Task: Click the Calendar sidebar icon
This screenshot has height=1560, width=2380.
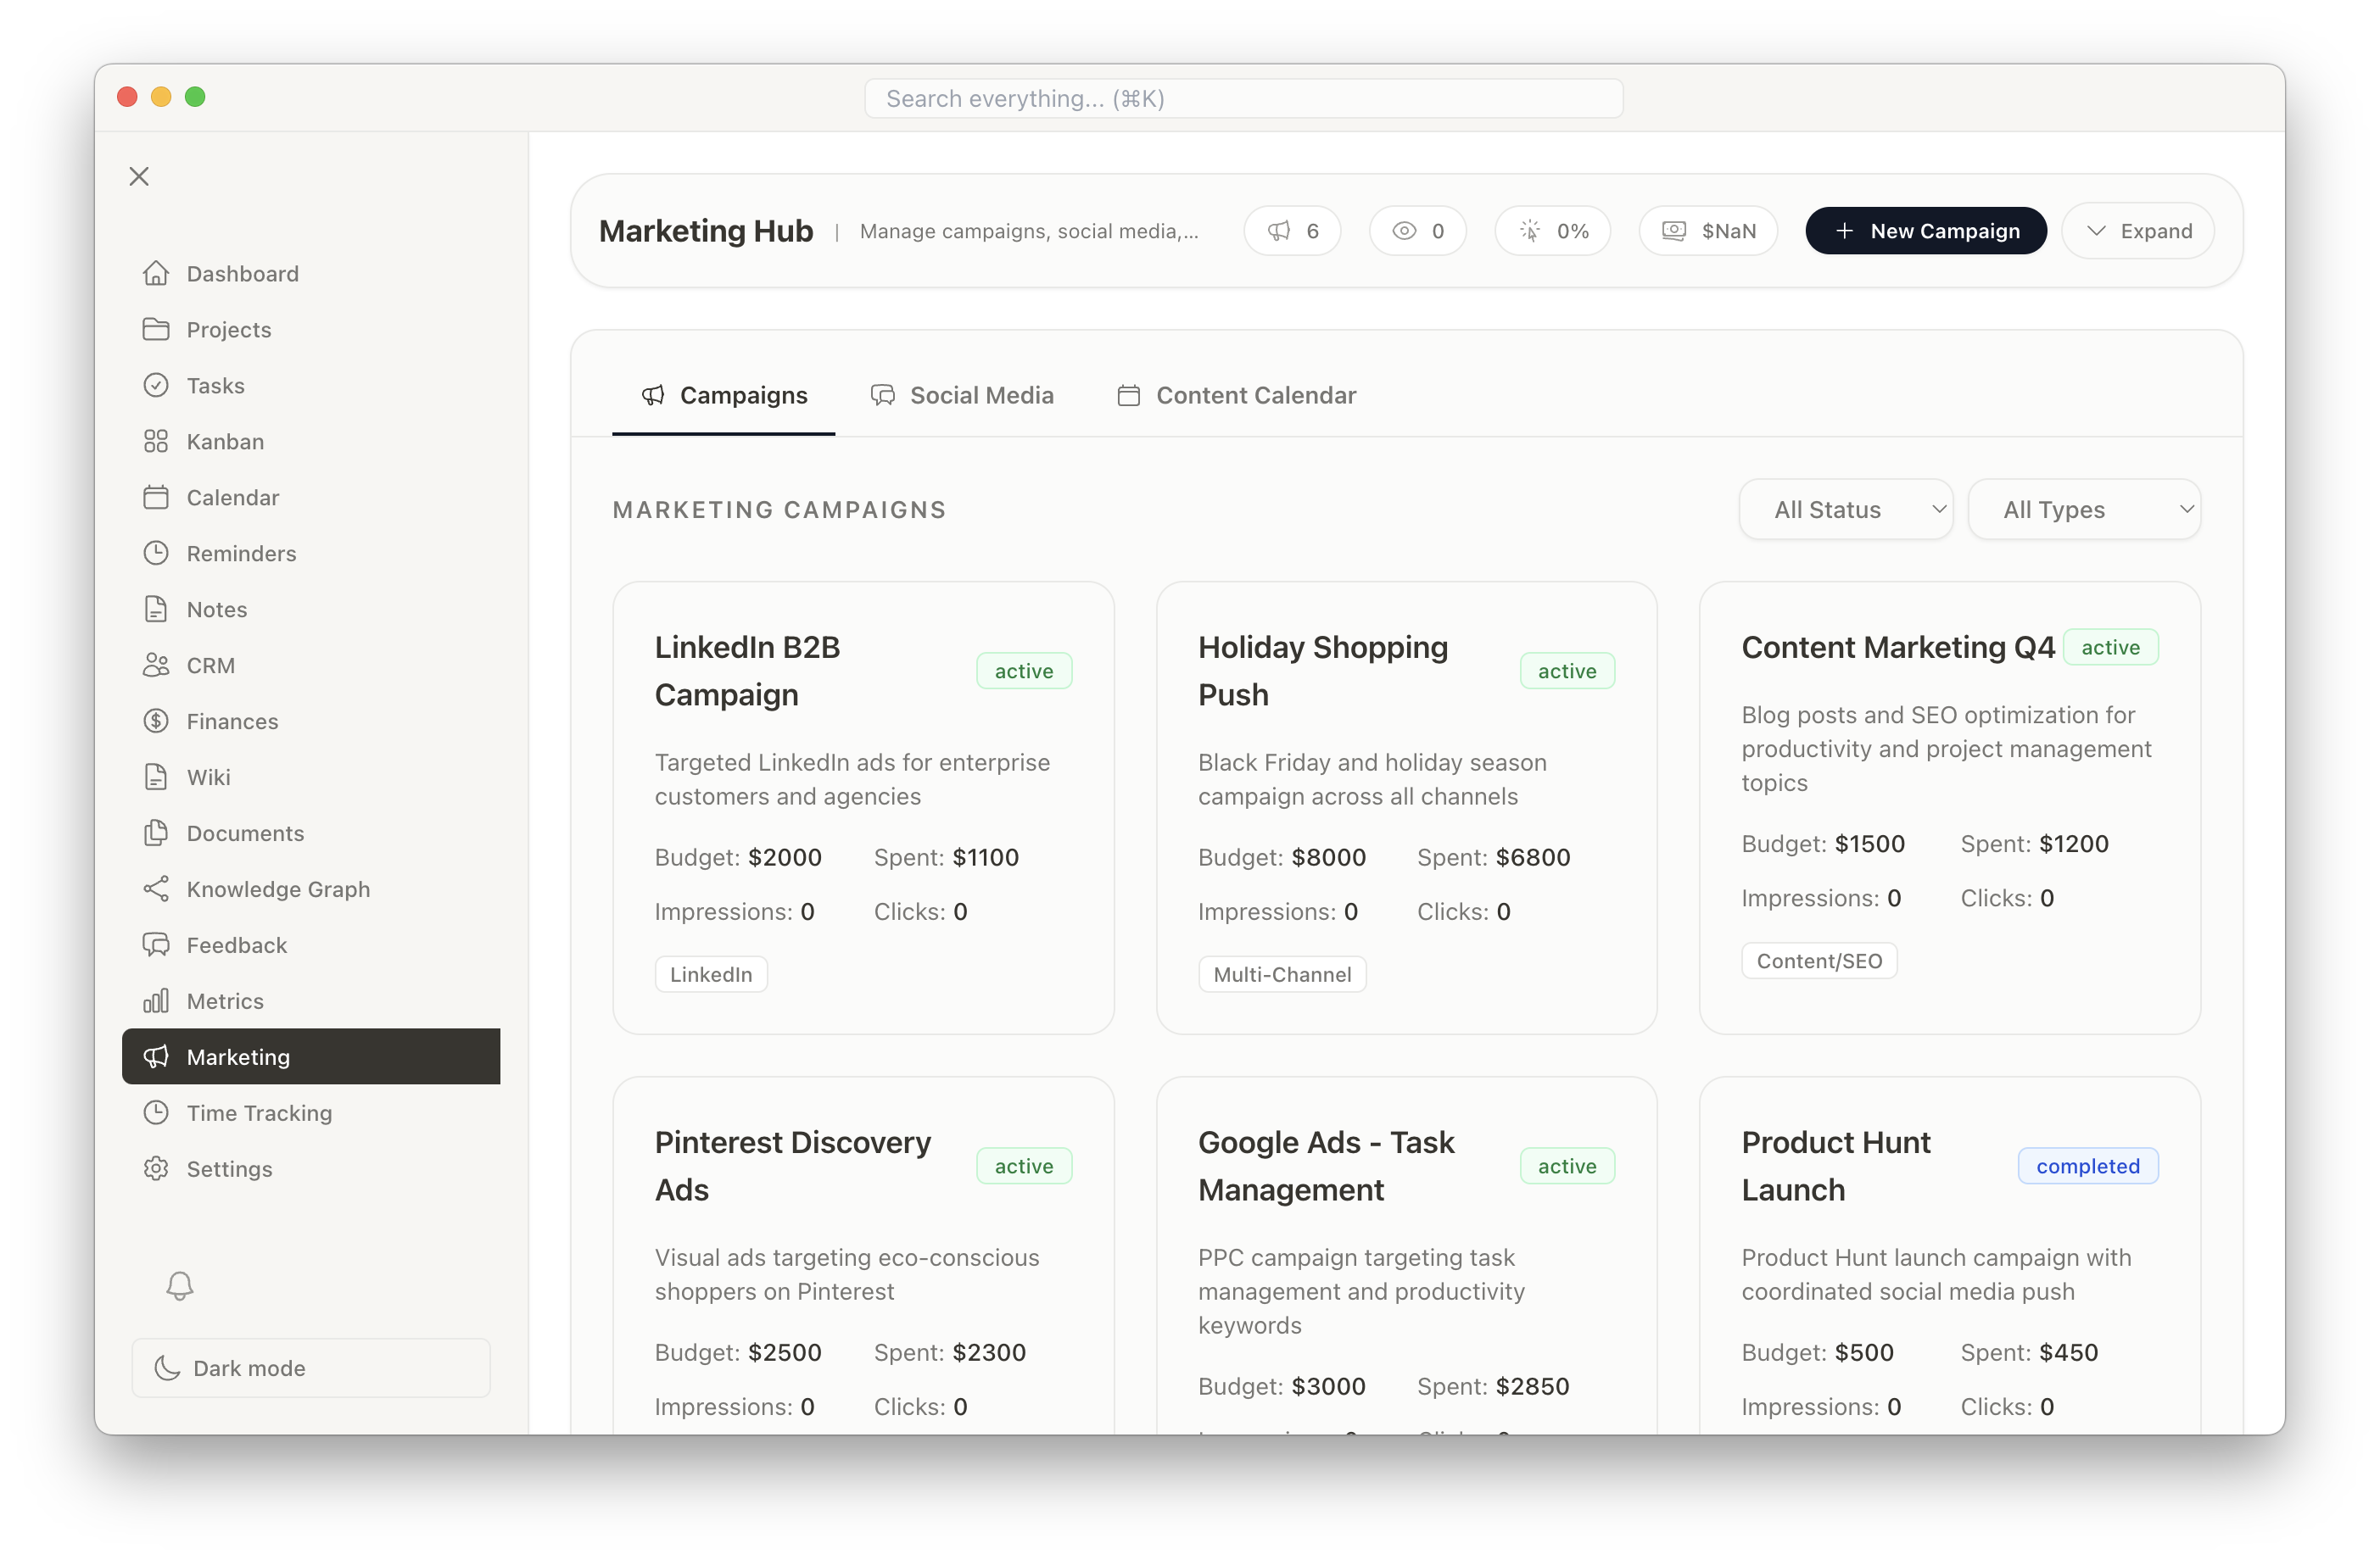Action: 156,497
